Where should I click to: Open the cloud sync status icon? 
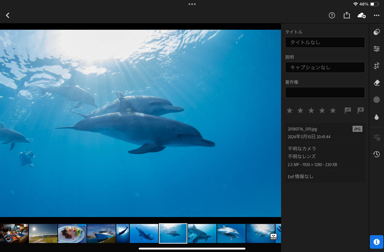361,15
